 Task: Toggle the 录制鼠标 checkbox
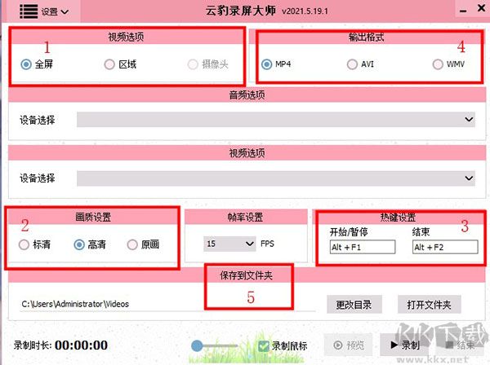[x=264, y=345]
